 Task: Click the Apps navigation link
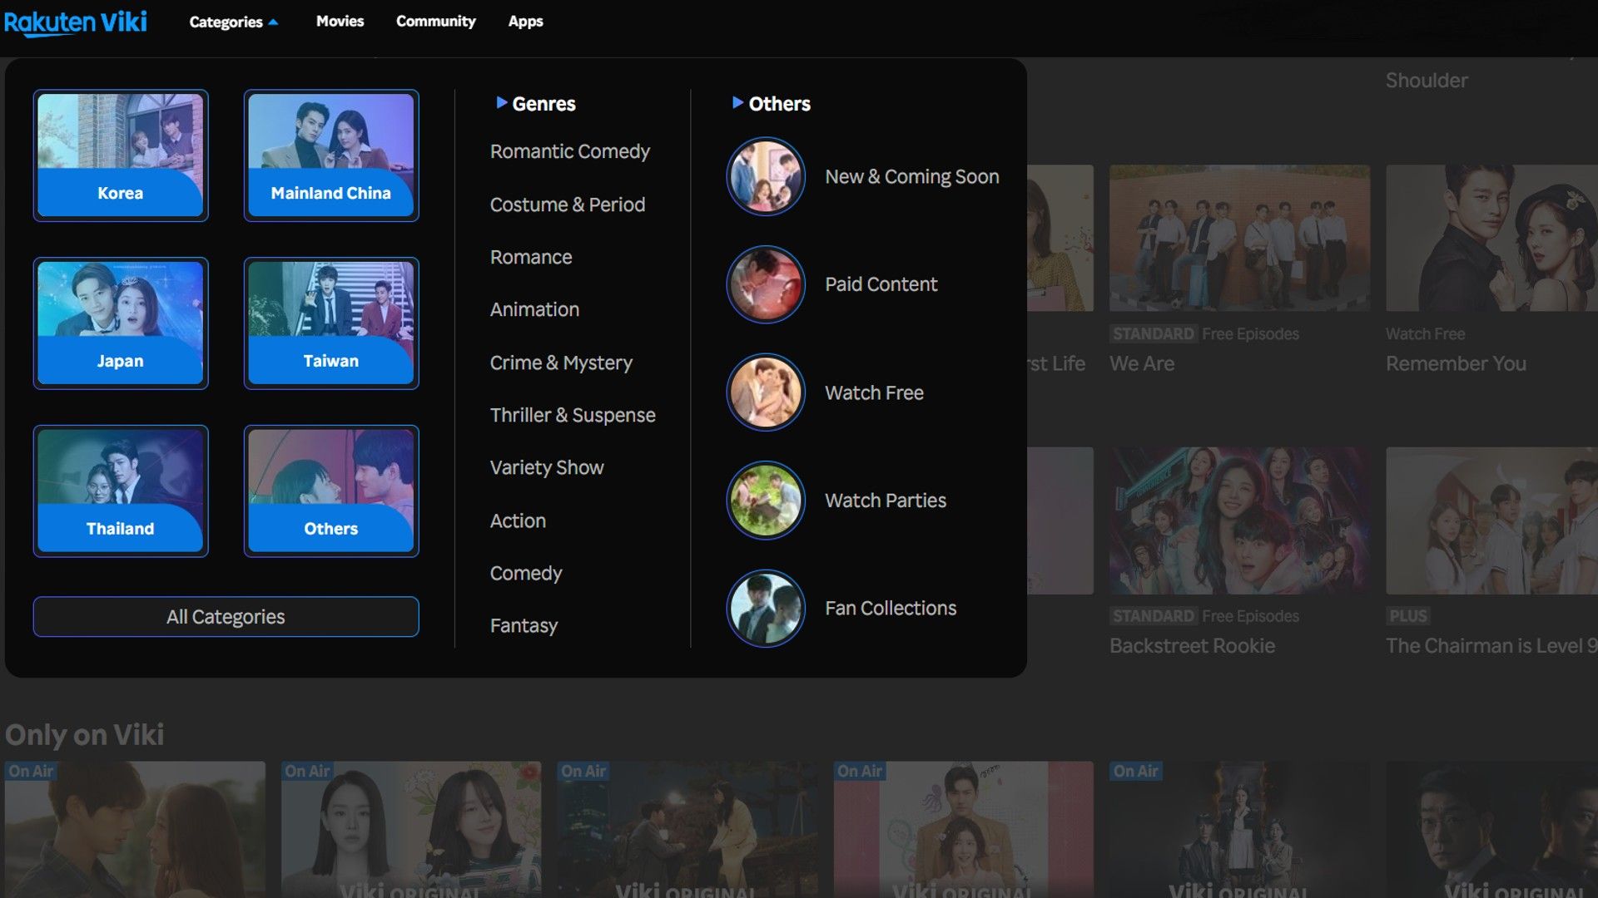point(526,22)
